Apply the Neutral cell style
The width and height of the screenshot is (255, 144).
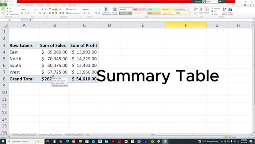168,9
